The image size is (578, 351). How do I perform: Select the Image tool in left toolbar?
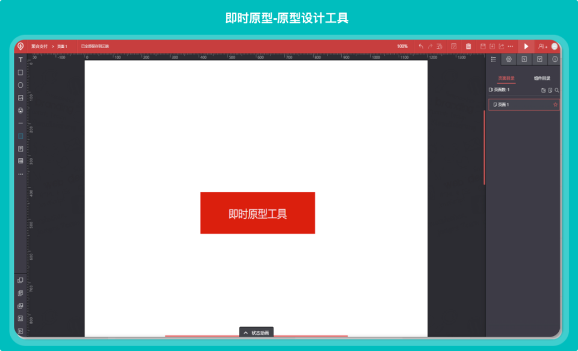tap(20, 98)
